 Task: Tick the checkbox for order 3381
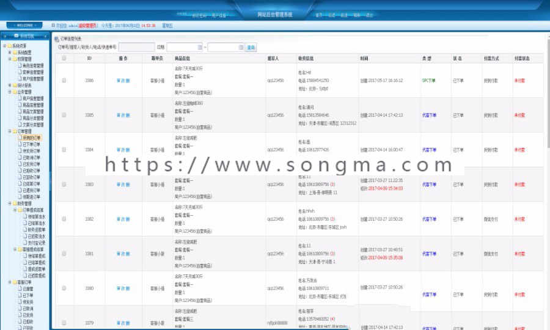[x=64, y=254]
